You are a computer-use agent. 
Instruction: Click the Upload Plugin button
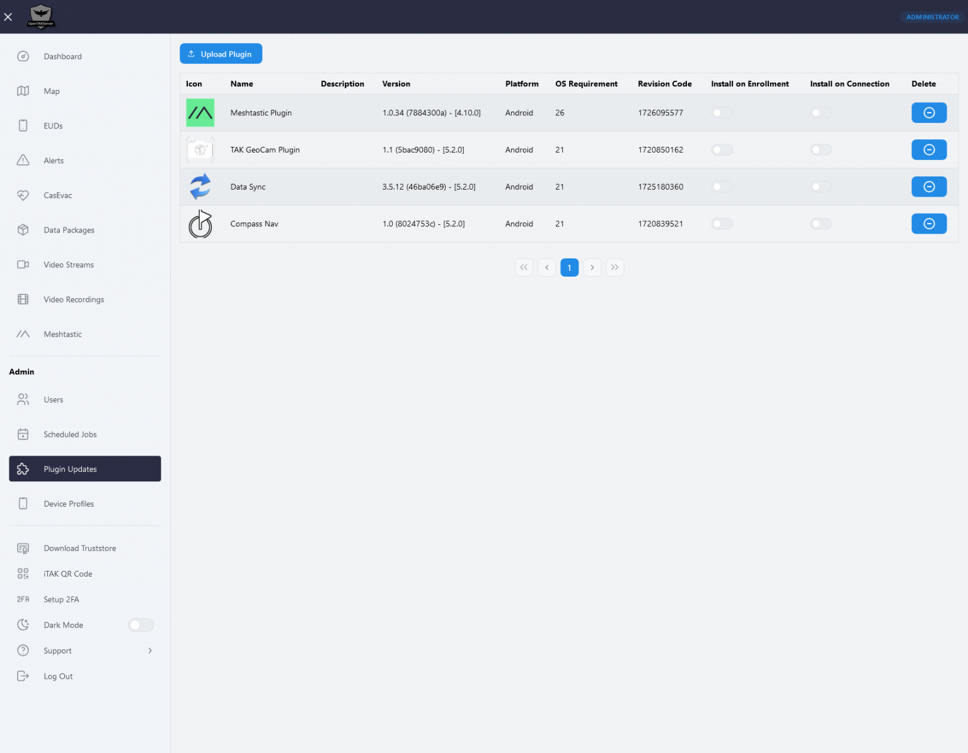tap(221, 54)
